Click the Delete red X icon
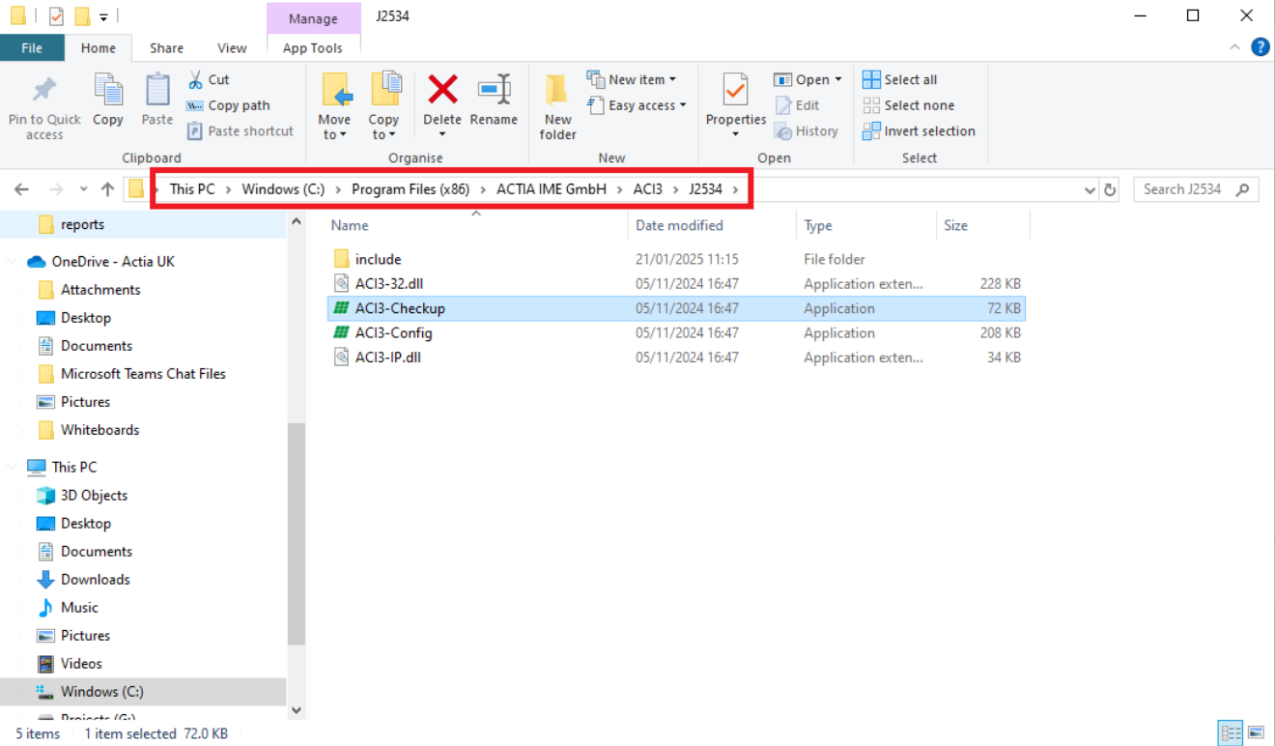 pos(442,90)
